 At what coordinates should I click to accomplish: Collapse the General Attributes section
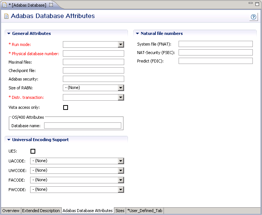click(9, 33)
